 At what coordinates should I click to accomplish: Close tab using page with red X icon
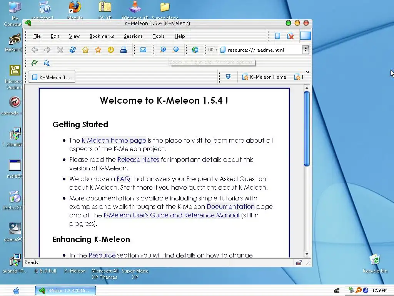pos(290,36)
